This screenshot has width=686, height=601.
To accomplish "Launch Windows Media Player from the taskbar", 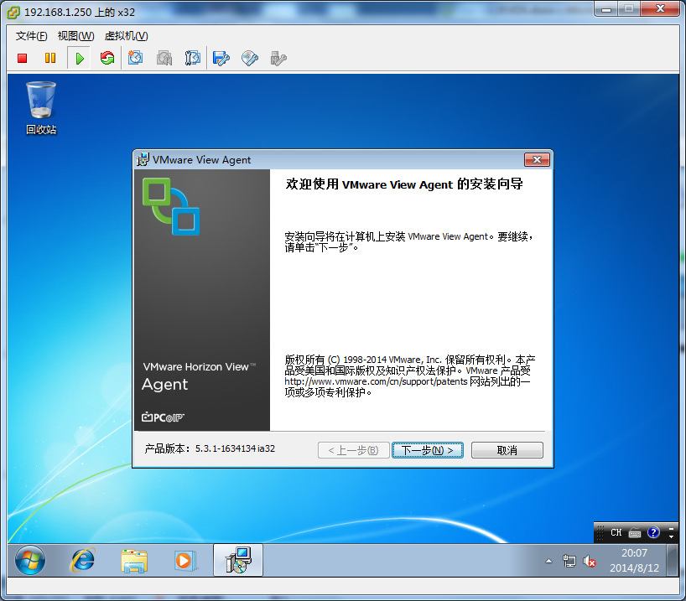I will coord(185,560).
